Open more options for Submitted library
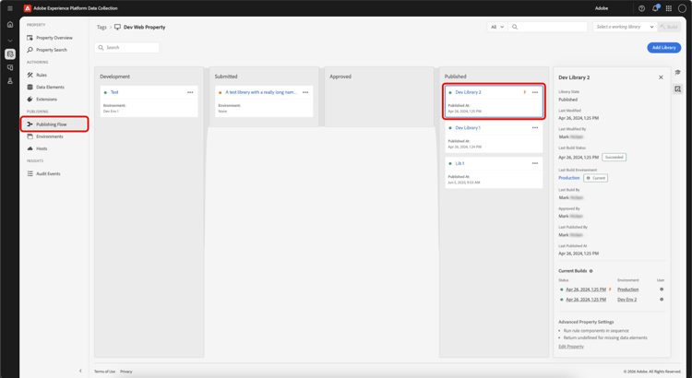Screen dimensions: 692x378 click(305, 92)
